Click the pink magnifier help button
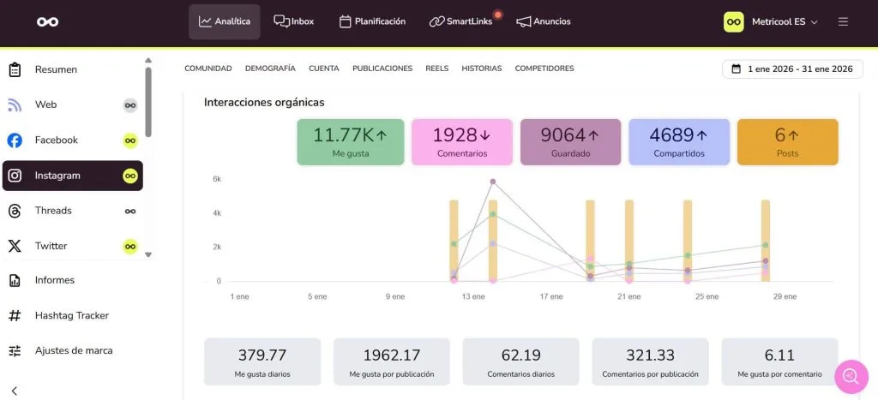The width and height of the screenshot is (878, 400). pyautogui.click(x=851, y=376)
